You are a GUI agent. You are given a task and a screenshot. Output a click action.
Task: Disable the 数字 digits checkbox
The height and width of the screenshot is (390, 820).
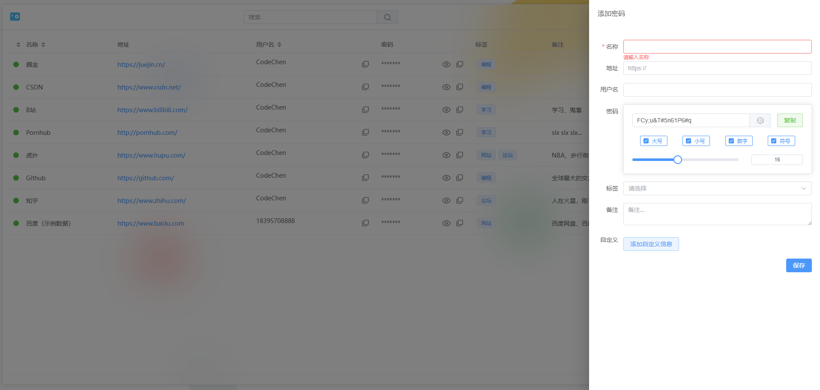point(731,141)
